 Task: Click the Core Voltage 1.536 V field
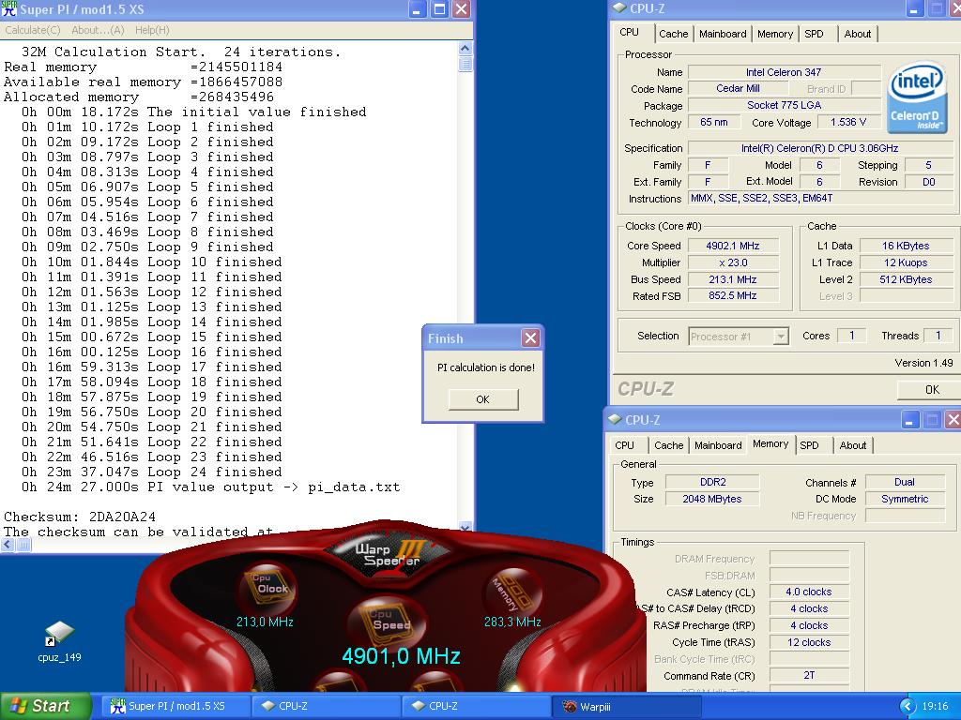click(848, 123)
